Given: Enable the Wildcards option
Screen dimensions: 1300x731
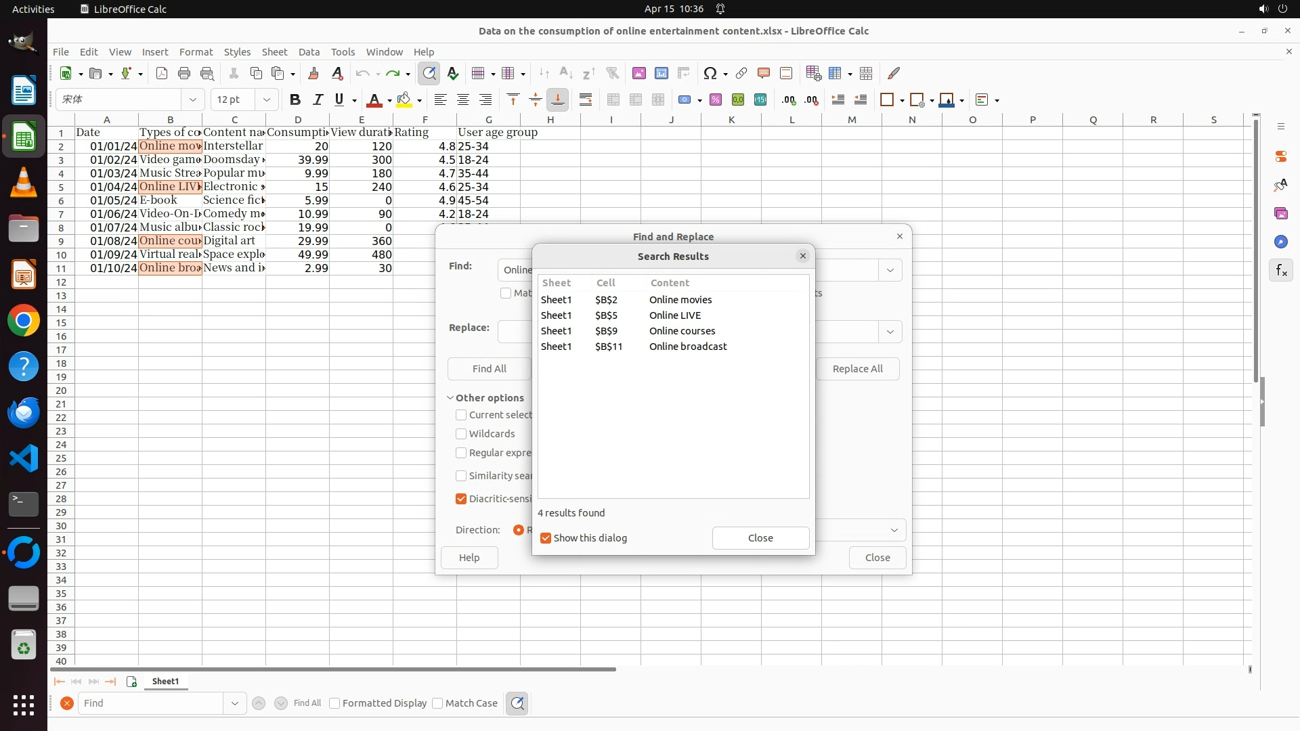Looking at the screenshot, I should click(x=461, y=434).
